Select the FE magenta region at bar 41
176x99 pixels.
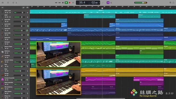click(x=148, y=79)
